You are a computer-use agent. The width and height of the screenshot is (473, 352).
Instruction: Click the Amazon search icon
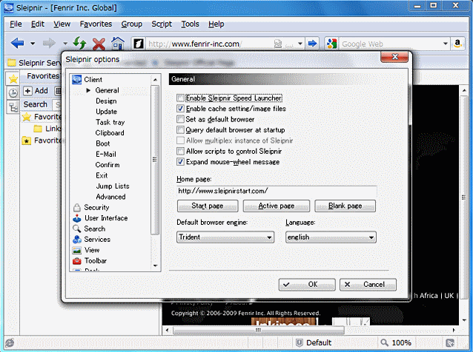(461, 44)
